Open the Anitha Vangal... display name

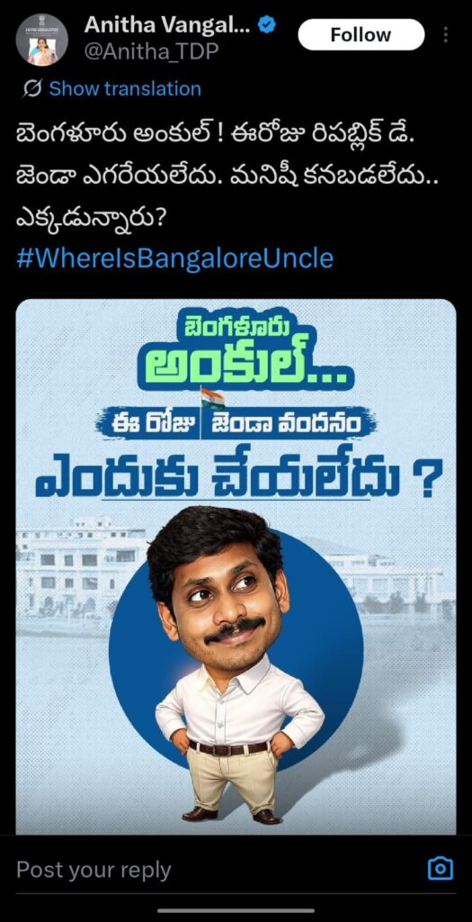[x=167, y=24]
